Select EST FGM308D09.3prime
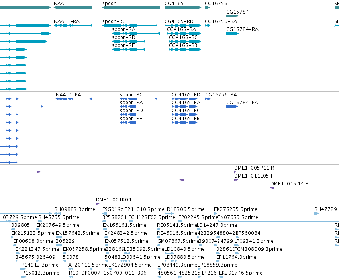Image resolution: width=339 pixels, height=279 pixels. point(259,250)
